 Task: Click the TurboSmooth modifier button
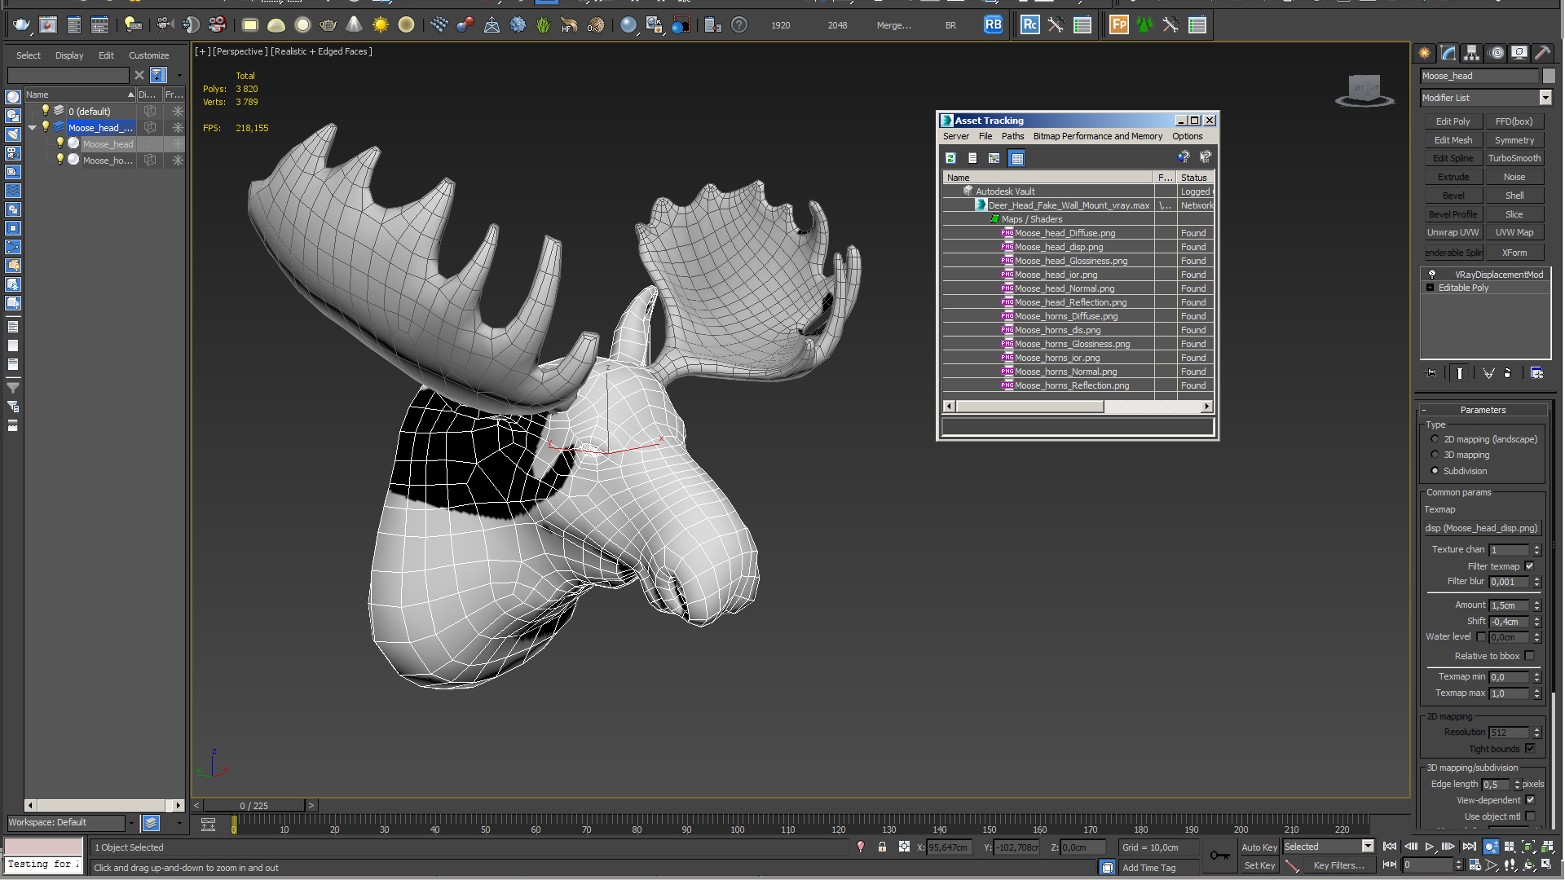pyautogui.click(x=1514, y=158)
